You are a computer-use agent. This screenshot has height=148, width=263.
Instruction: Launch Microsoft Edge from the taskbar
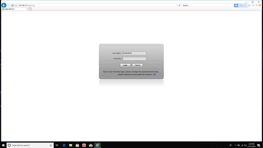tap(64, 145)
